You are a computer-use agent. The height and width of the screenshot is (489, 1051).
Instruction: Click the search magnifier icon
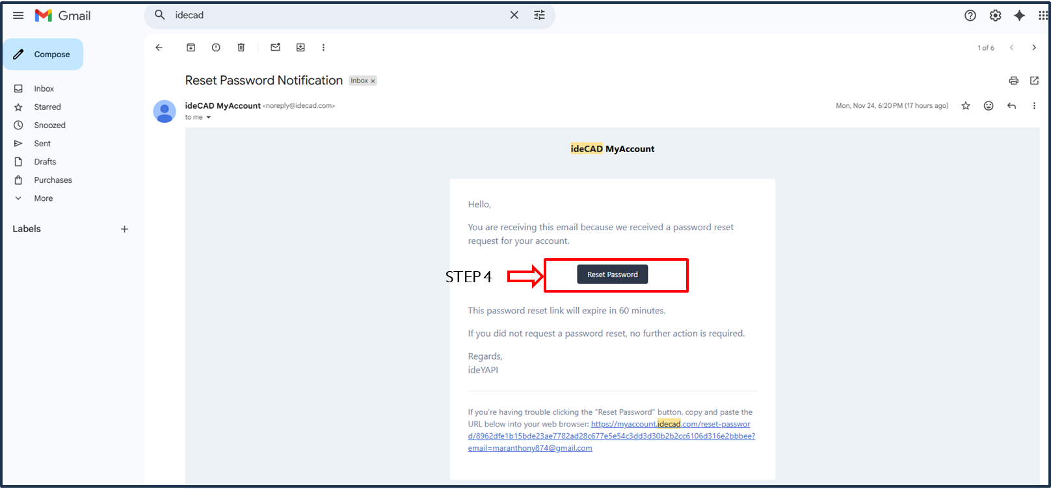point(160,15)
